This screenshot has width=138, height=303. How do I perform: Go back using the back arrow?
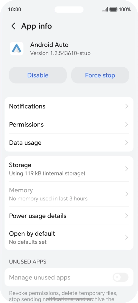(13, 26)
